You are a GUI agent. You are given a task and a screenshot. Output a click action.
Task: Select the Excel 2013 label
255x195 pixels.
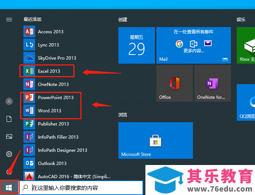pyautogui.click(x=49, y=71)
